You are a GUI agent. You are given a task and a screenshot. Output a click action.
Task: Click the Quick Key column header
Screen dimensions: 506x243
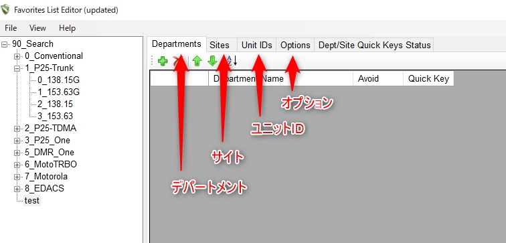point(428,78)
